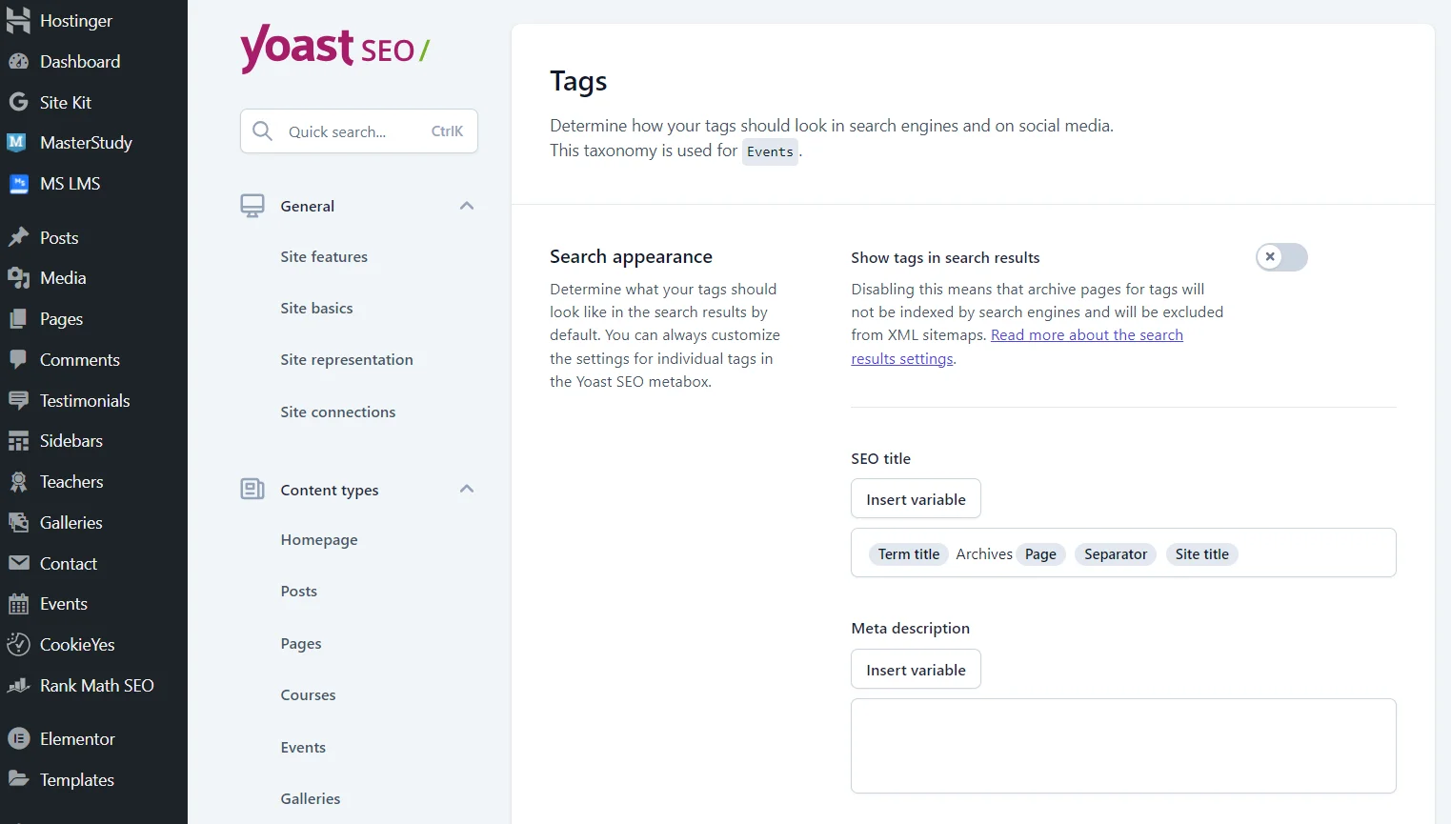Click the Testimonials icon
This screenshot has width=1451, height=824.
(18, 400)
